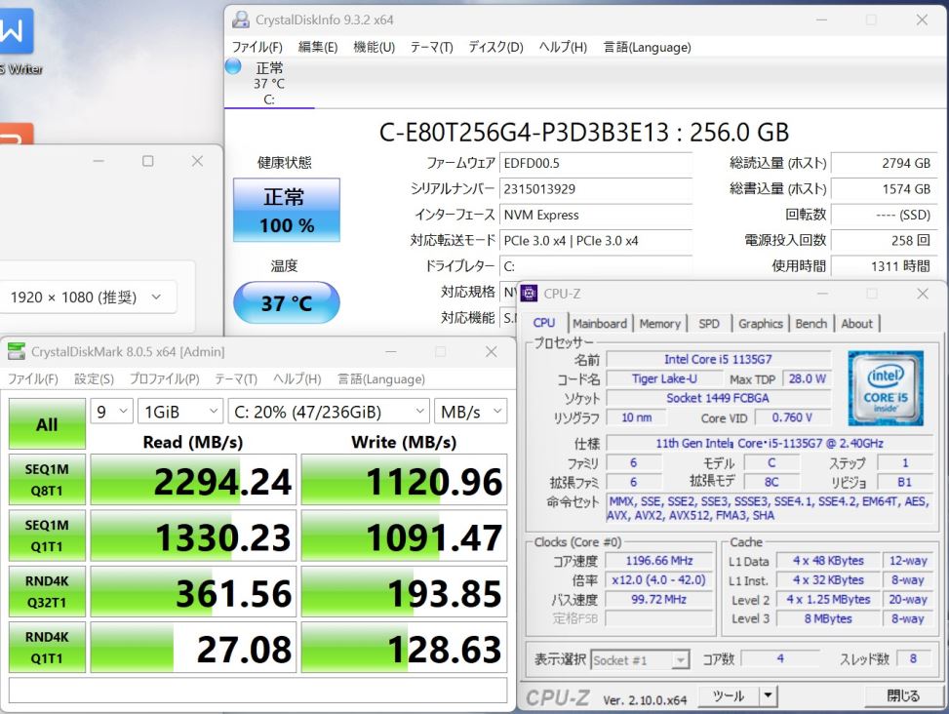Run the RND4K Q1T1 benchmark

tap(47, 647)
